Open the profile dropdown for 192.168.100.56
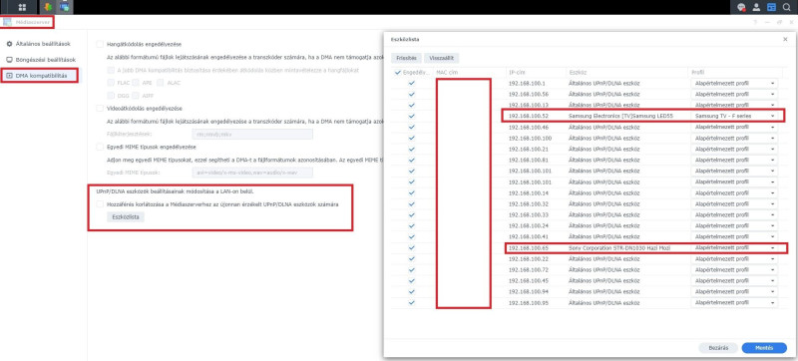798x361 pixels. pyautogui.click(x=734, y=94)
